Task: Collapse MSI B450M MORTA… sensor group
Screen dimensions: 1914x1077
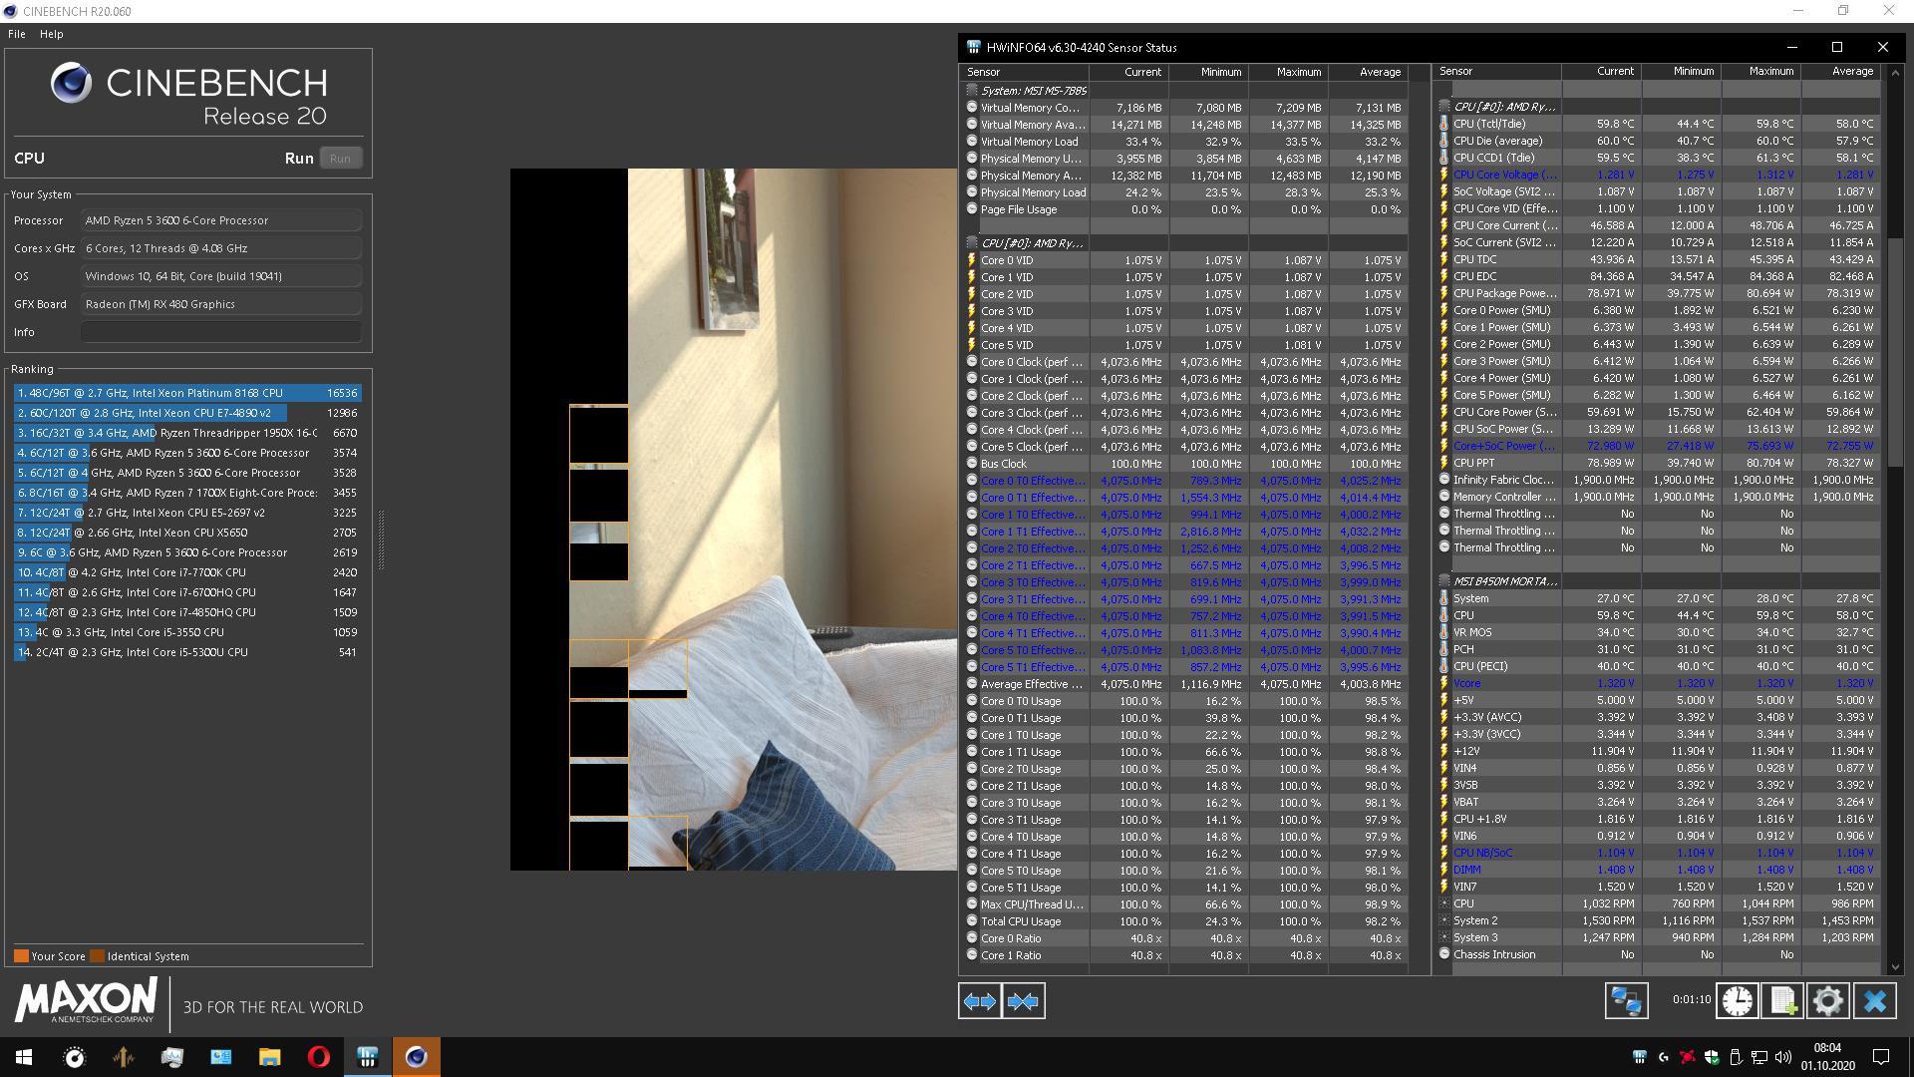Action: click(x=1444, y=581)
